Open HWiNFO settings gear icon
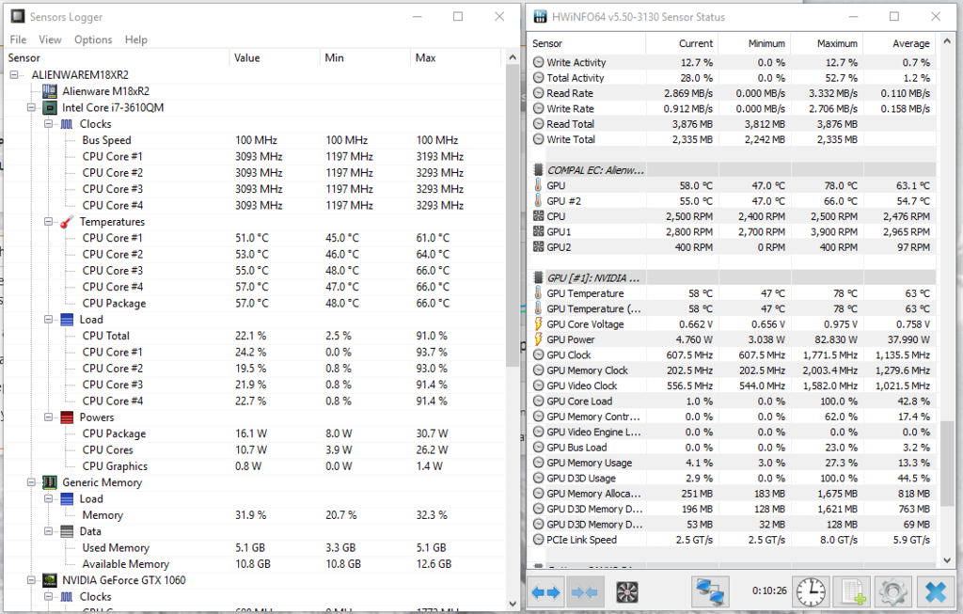 pos(893,591)
